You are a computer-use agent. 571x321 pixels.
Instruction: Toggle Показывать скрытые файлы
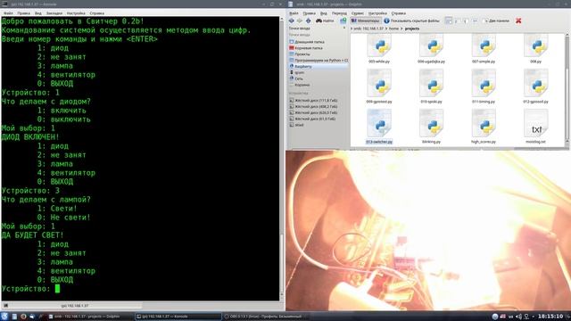pyautogui.click(x=412, y=21)
